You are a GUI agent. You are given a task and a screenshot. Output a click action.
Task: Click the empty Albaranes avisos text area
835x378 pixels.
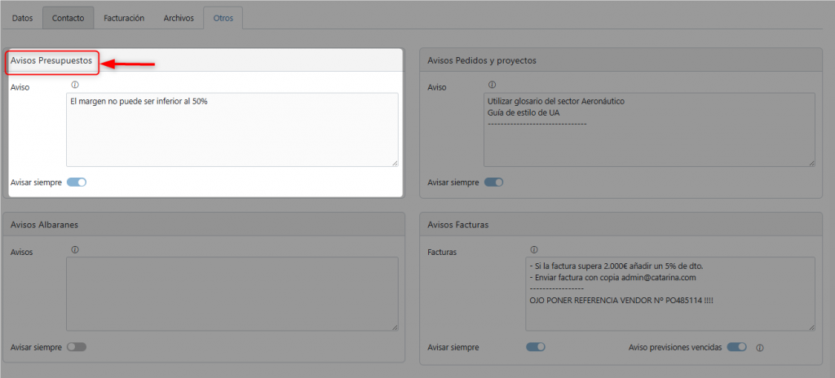click(x=232, y=294)
